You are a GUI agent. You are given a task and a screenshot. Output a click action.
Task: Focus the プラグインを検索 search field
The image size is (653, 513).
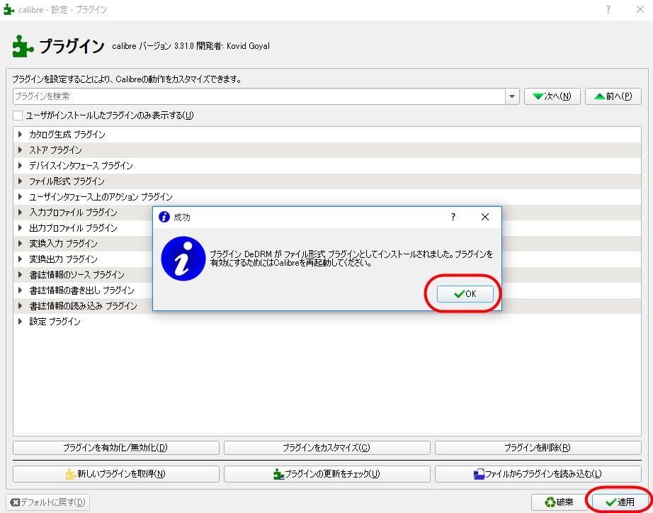[x=259, y=96]
